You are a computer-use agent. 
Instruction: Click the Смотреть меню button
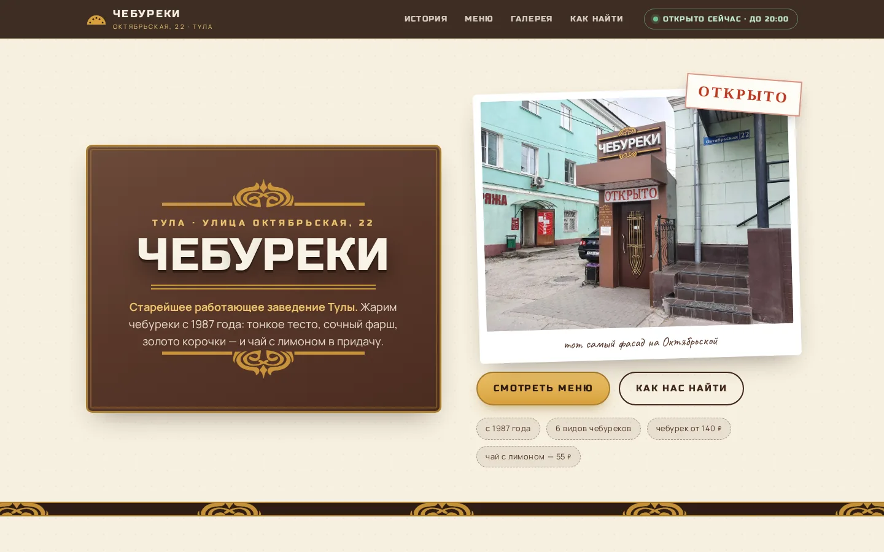[543, 388]
